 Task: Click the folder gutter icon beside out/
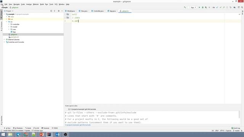68,14
